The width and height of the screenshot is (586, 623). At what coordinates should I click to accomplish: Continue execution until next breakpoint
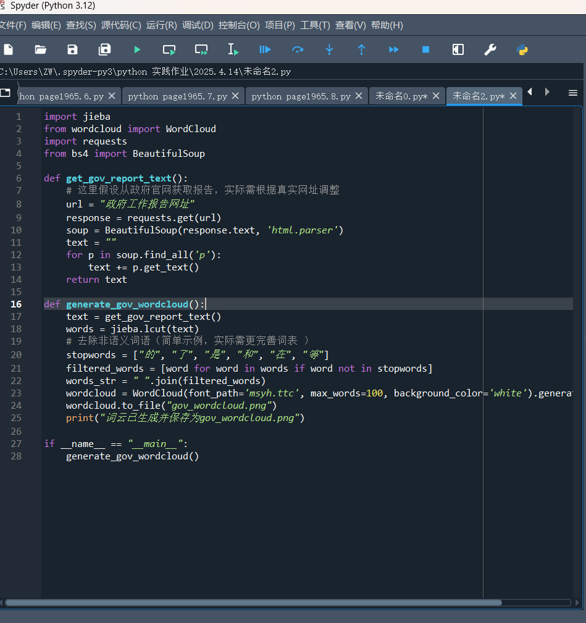(394, 49)
